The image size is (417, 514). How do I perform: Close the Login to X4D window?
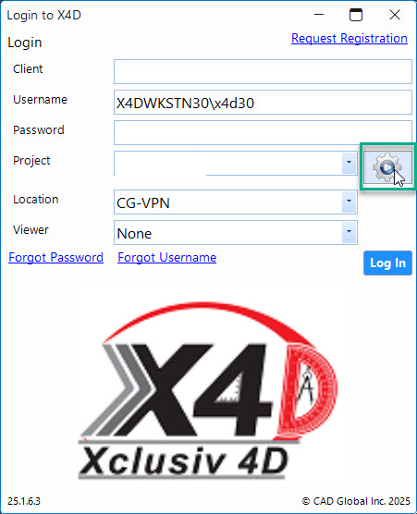tap(395, 15)
